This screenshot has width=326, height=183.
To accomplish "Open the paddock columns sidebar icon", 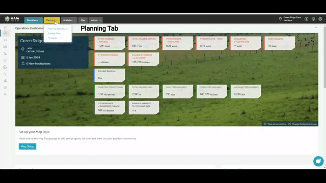I will pyautogui.click(x=5, y=47).
